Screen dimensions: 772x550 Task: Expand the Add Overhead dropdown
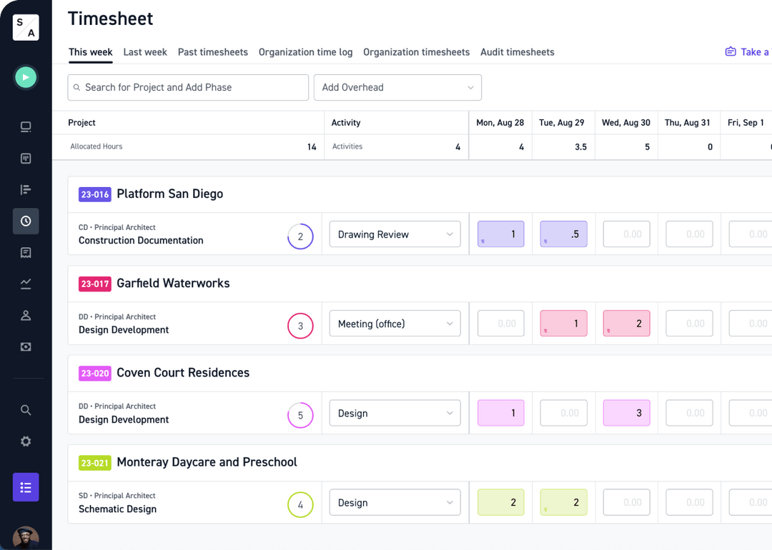click(397, 86)
